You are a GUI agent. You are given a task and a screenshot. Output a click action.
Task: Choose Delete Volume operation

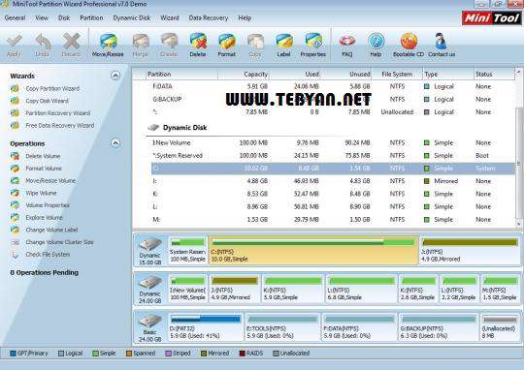(x=43, y=156)
